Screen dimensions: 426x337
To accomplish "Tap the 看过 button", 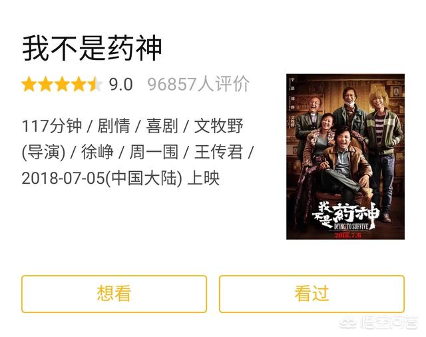I will tap(312, 294).
